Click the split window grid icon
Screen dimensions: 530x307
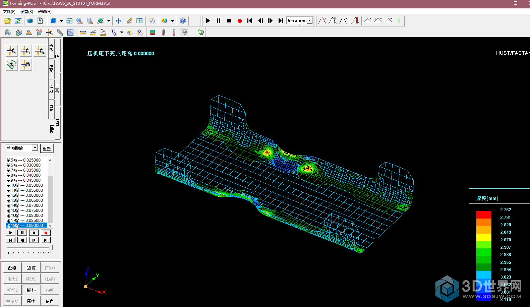click(139, 21)
